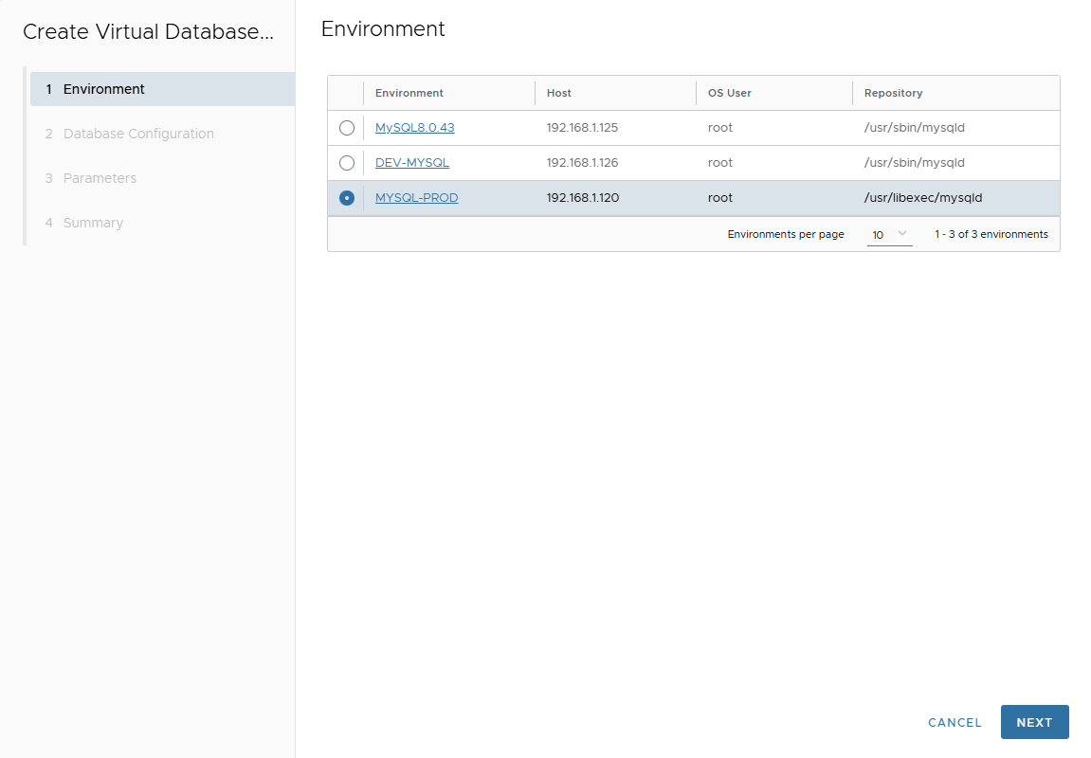Go to the Database Configuration step
The height and width of the screenshot is (758, 1091).
pyautogui.click(x=138, y=134)
